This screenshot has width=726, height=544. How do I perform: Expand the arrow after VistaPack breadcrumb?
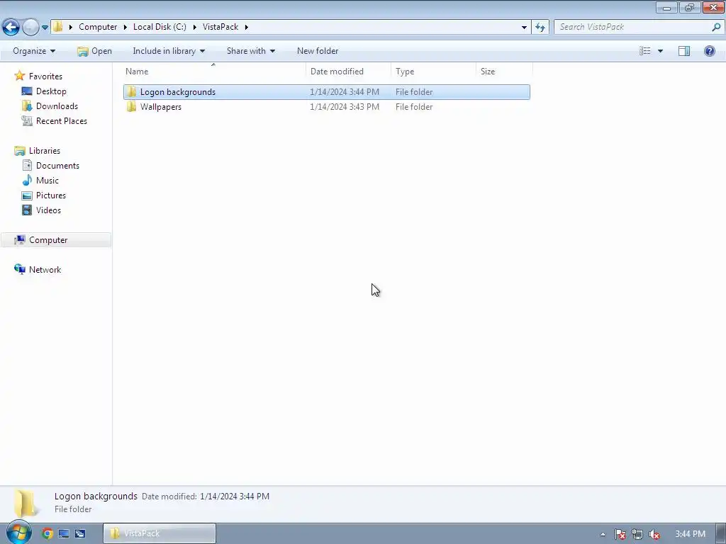tap(246, 27)
